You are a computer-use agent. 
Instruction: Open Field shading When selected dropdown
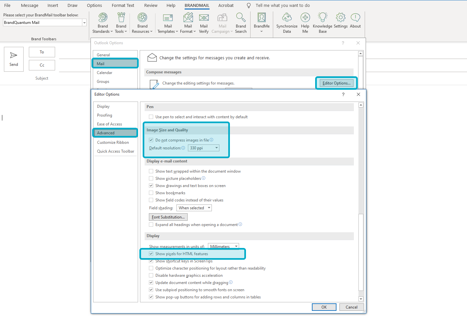(194, 208)
